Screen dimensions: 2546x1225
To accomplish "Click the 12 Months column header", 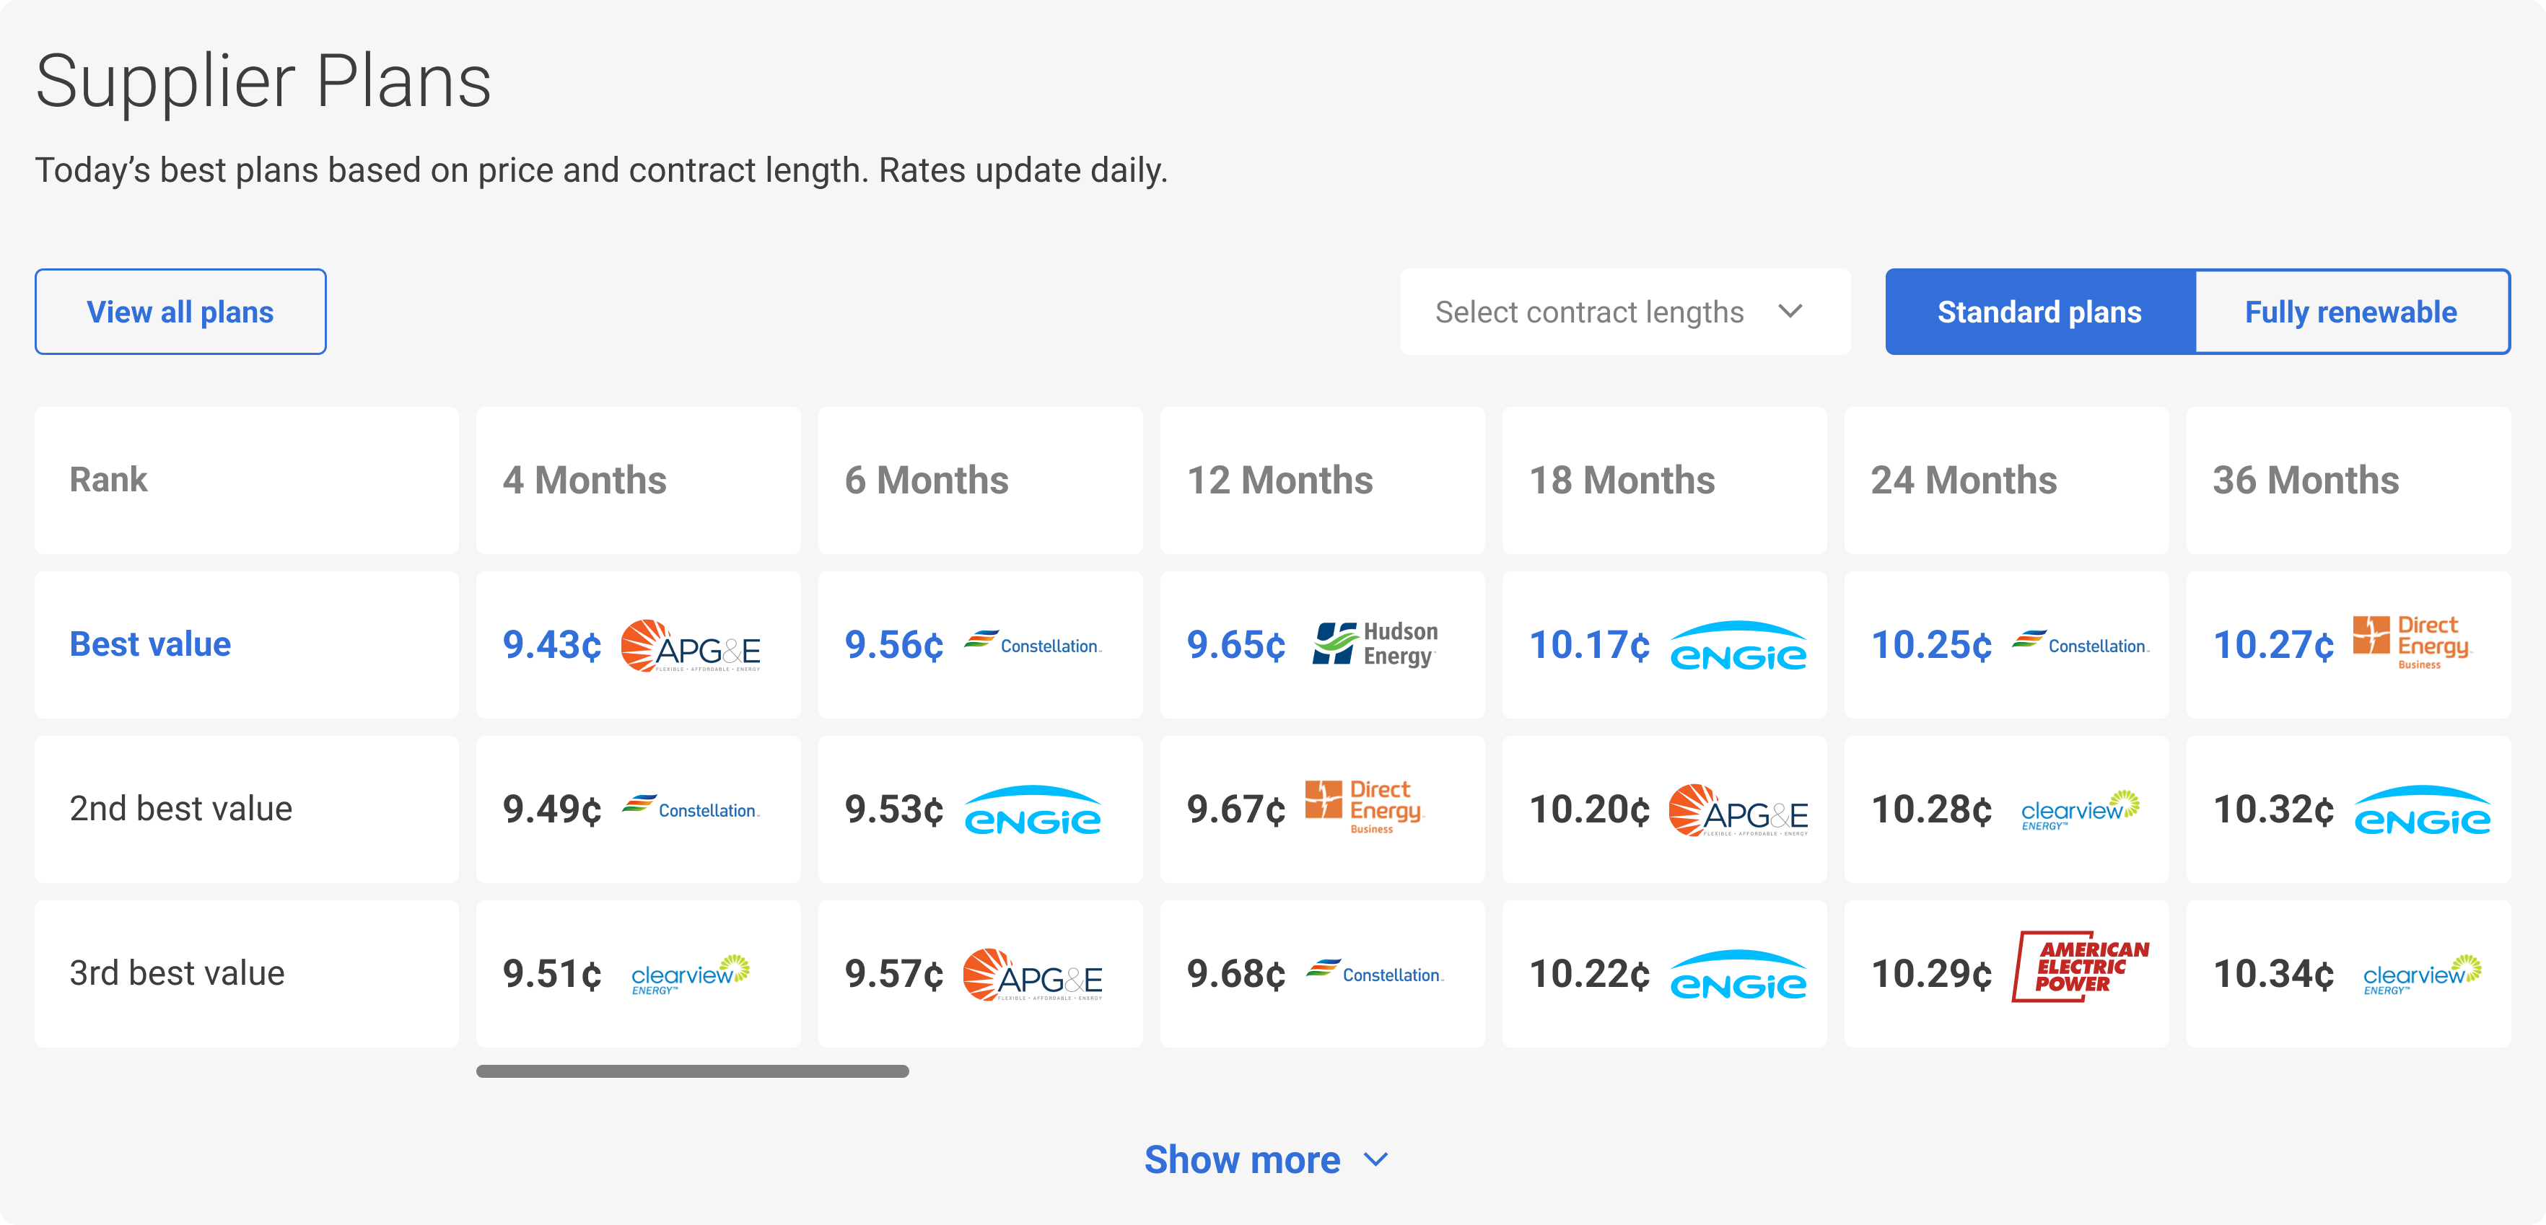I will coord(1280,480).
